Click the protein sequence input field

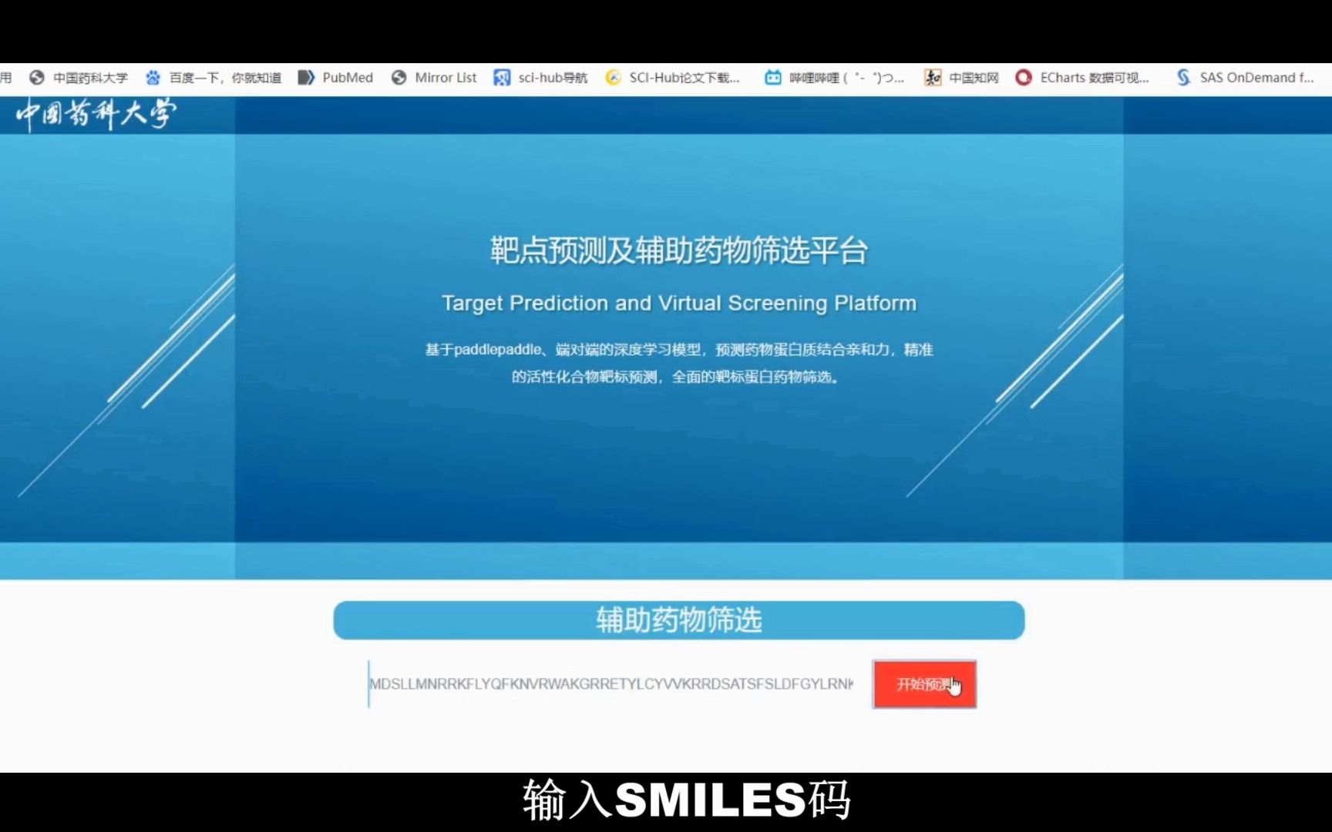pyautogui.click(x=611, y=684)
